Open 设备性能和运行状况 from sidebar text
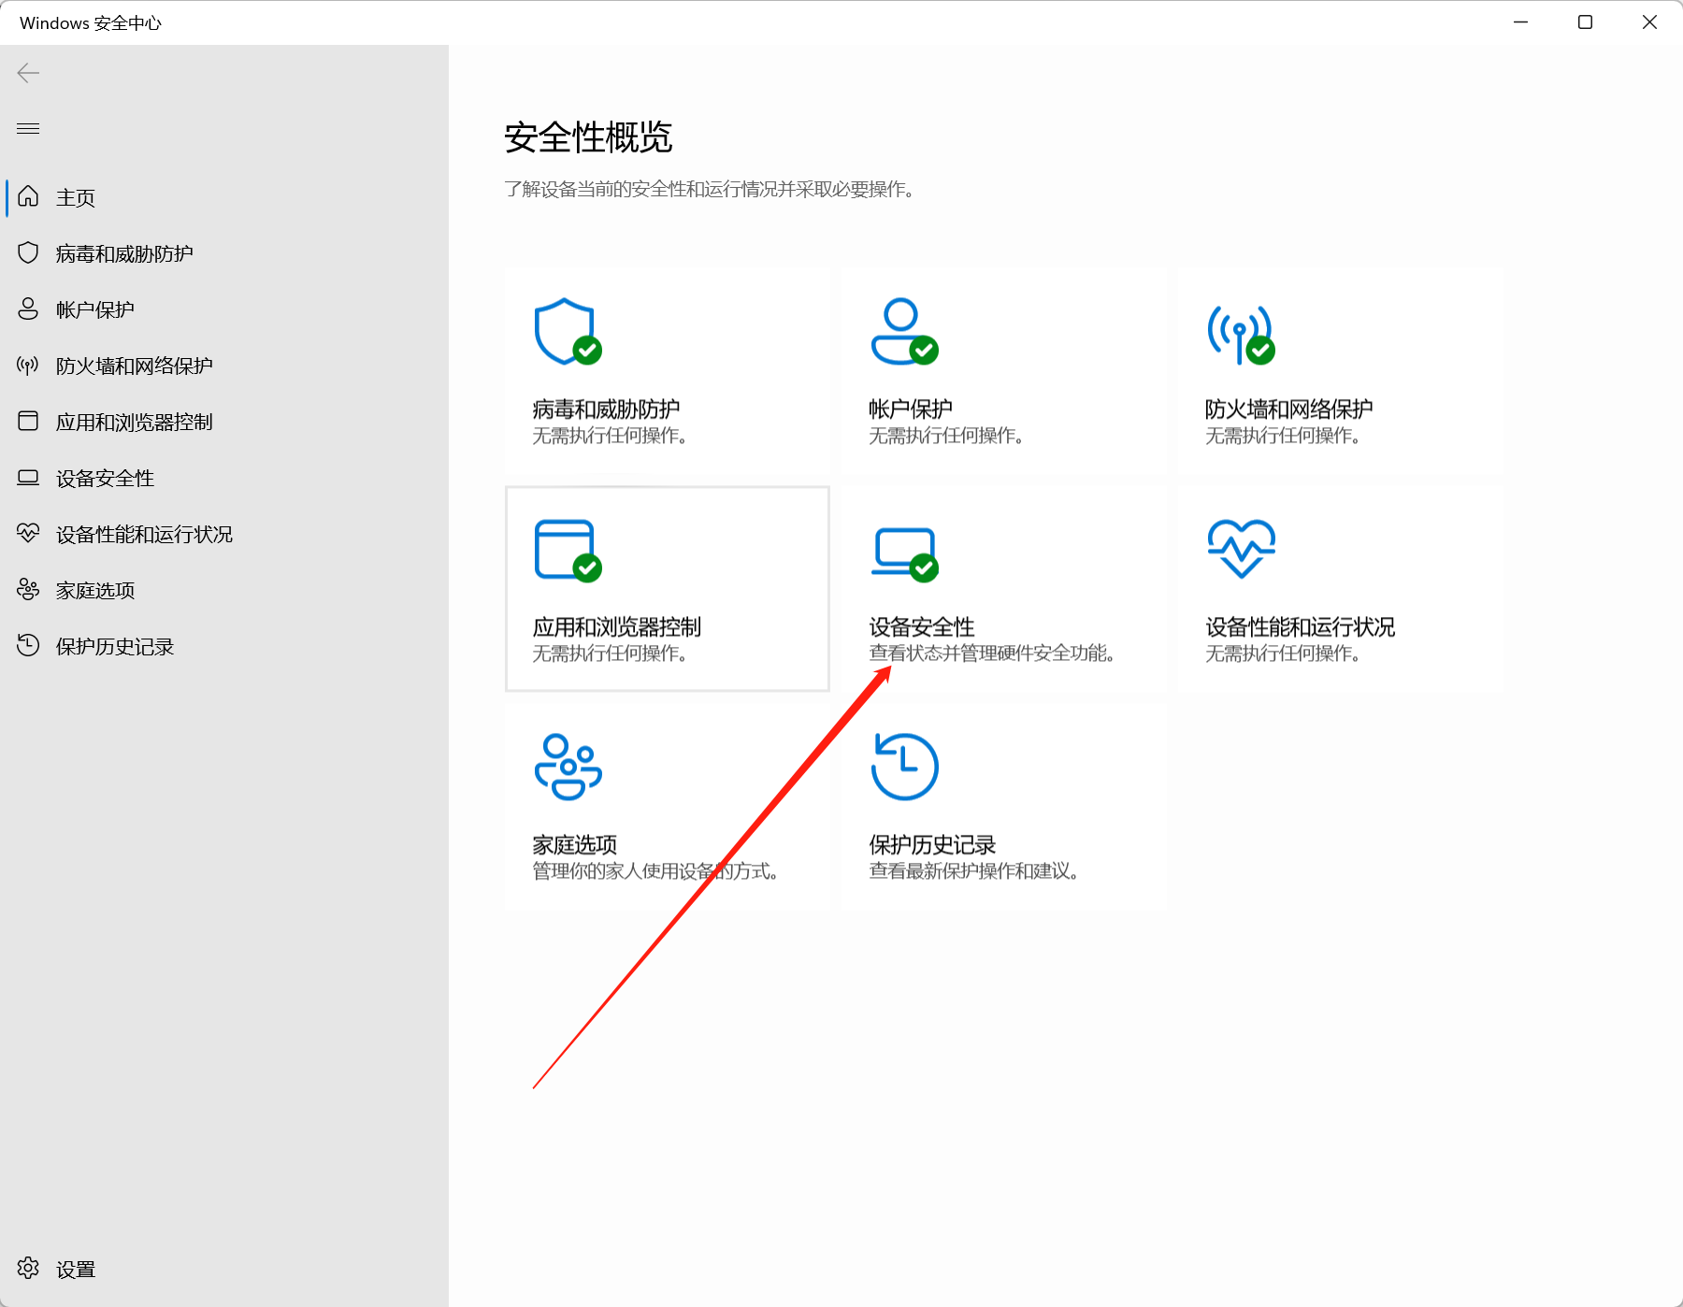Screen dimensions: 1683x1307 click(144, 534)
